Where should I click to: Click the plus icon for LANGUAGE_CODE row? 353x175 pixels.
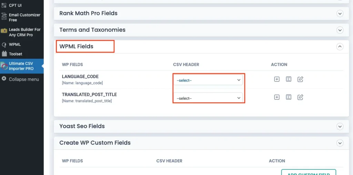click(277, 79)
